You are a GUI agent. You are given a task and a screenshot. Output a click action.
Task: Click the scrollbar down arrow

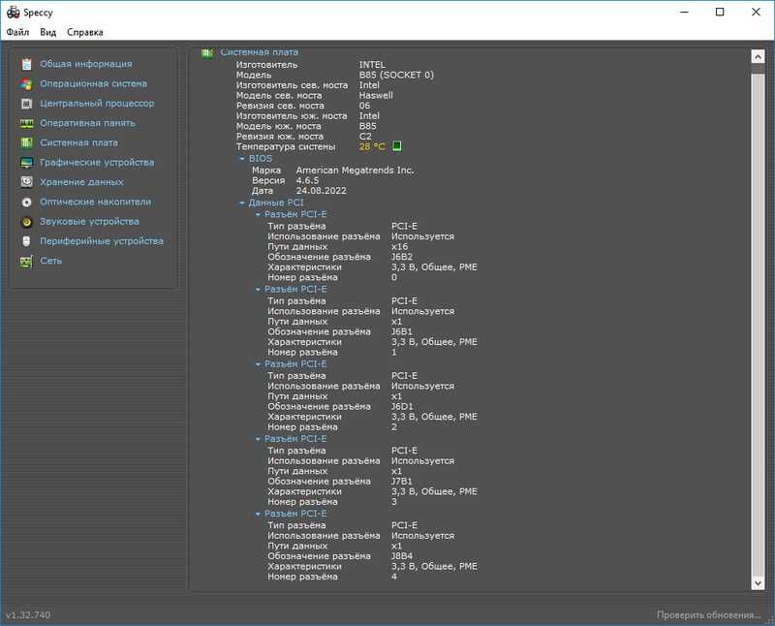(758, 583)
